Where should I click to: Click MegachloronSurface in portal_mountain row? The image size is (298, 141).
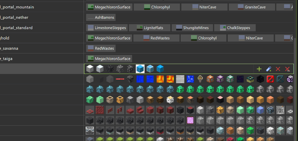[109, 7]
